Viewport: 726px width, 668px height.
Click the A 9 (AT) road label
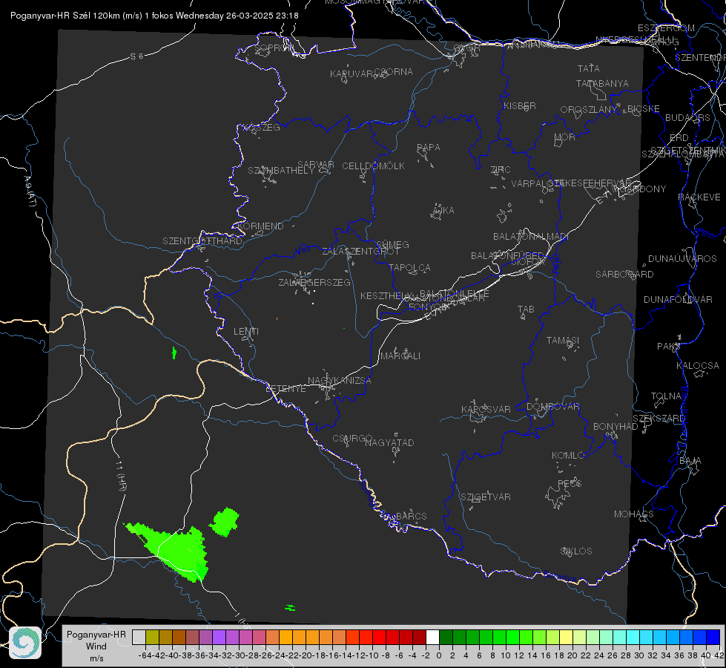[30, 191]
